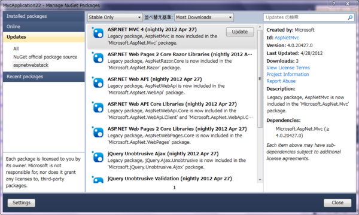Viewport: 359px width, 215px height.
Task: Click the package list scroll down arrow
Action: (x=260, y=180)
